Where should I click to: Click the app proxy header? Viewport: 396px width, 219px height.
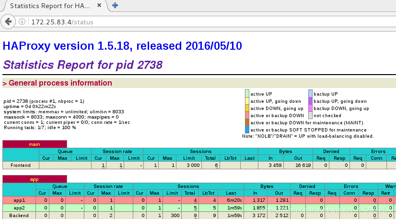[35, 179]
